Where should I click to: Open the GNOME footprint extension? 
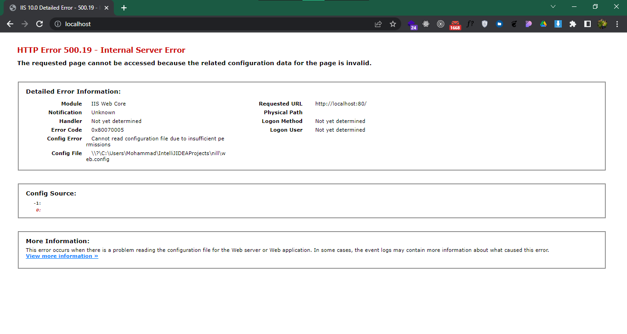(x=514, y=24)
